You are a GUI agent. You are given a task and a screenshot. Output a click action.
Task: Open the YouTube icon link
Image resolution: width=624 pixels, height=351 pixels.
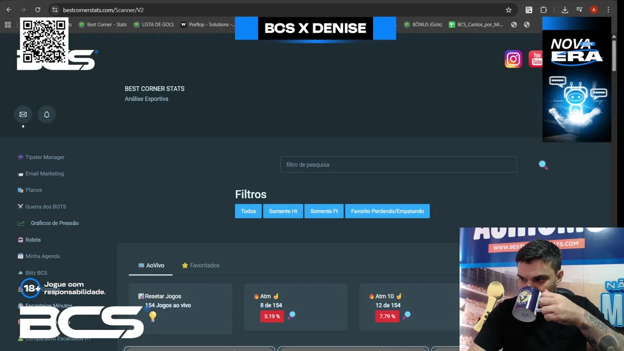click(536, 59)
